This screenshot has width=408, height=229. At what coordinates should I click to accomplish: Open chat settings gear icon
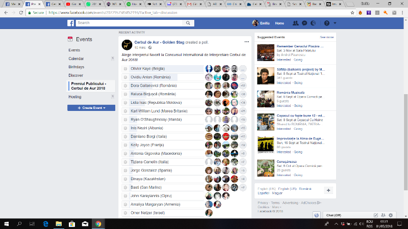(391, 215)
